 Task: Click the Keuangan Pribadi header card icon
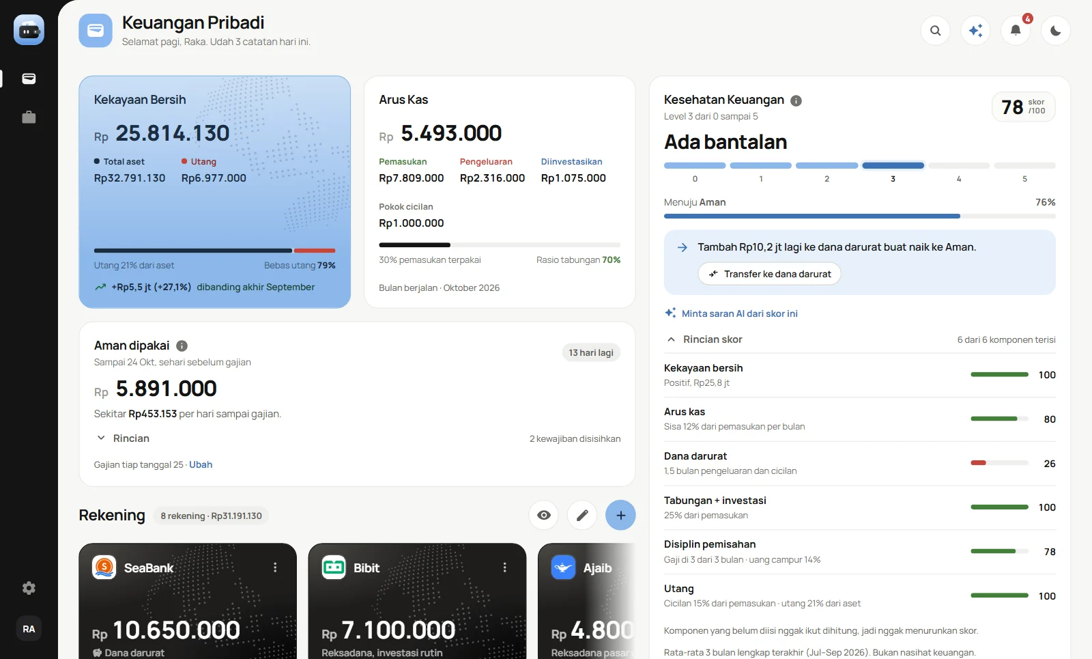click(96, 31)
